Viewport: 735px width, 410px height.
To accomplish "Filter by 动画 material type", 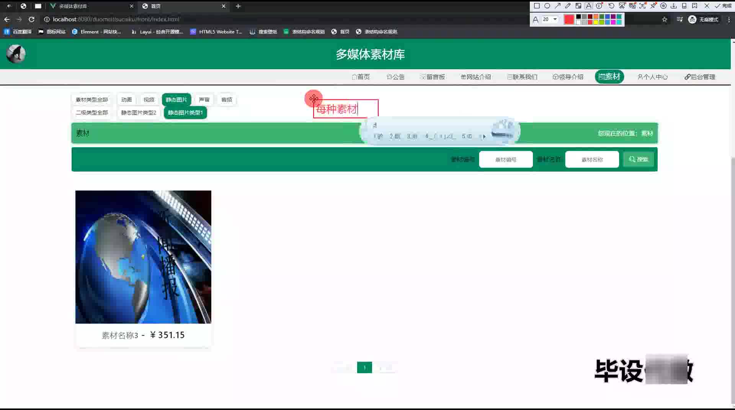I will pos(126,99).
